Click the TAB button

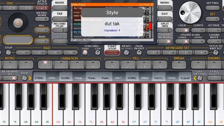tap(59, 19)
